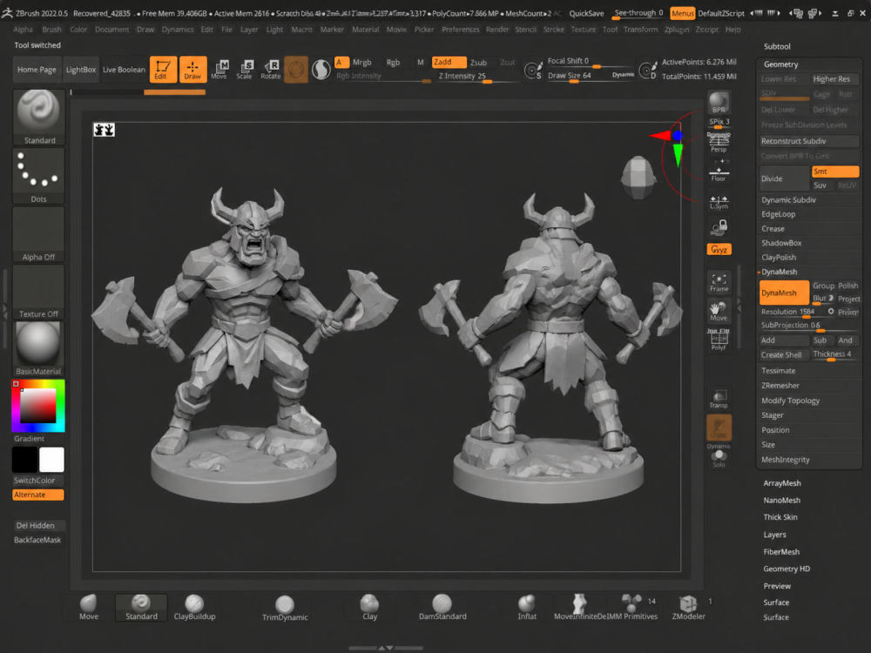
Task: Open the Dots stroke picker
Action: click(38, 176)
